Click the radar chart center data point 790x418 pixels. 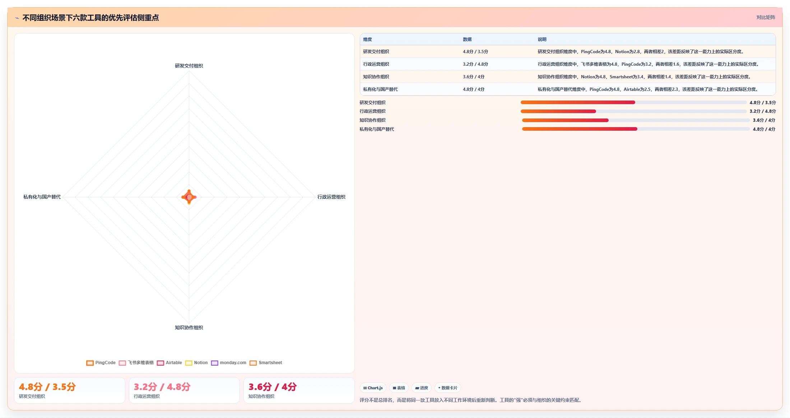(189, 197)
